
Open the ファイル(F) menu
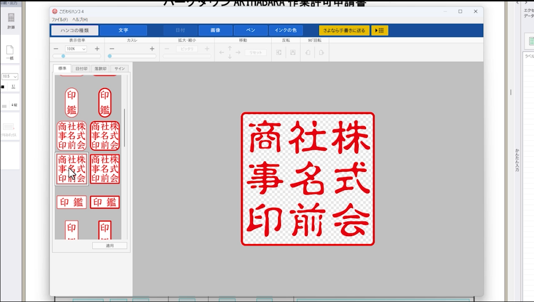point(60,19)
